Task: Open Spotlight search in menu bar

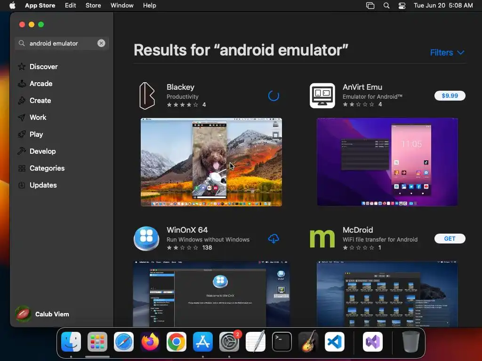Action: [x=386, y=6]
